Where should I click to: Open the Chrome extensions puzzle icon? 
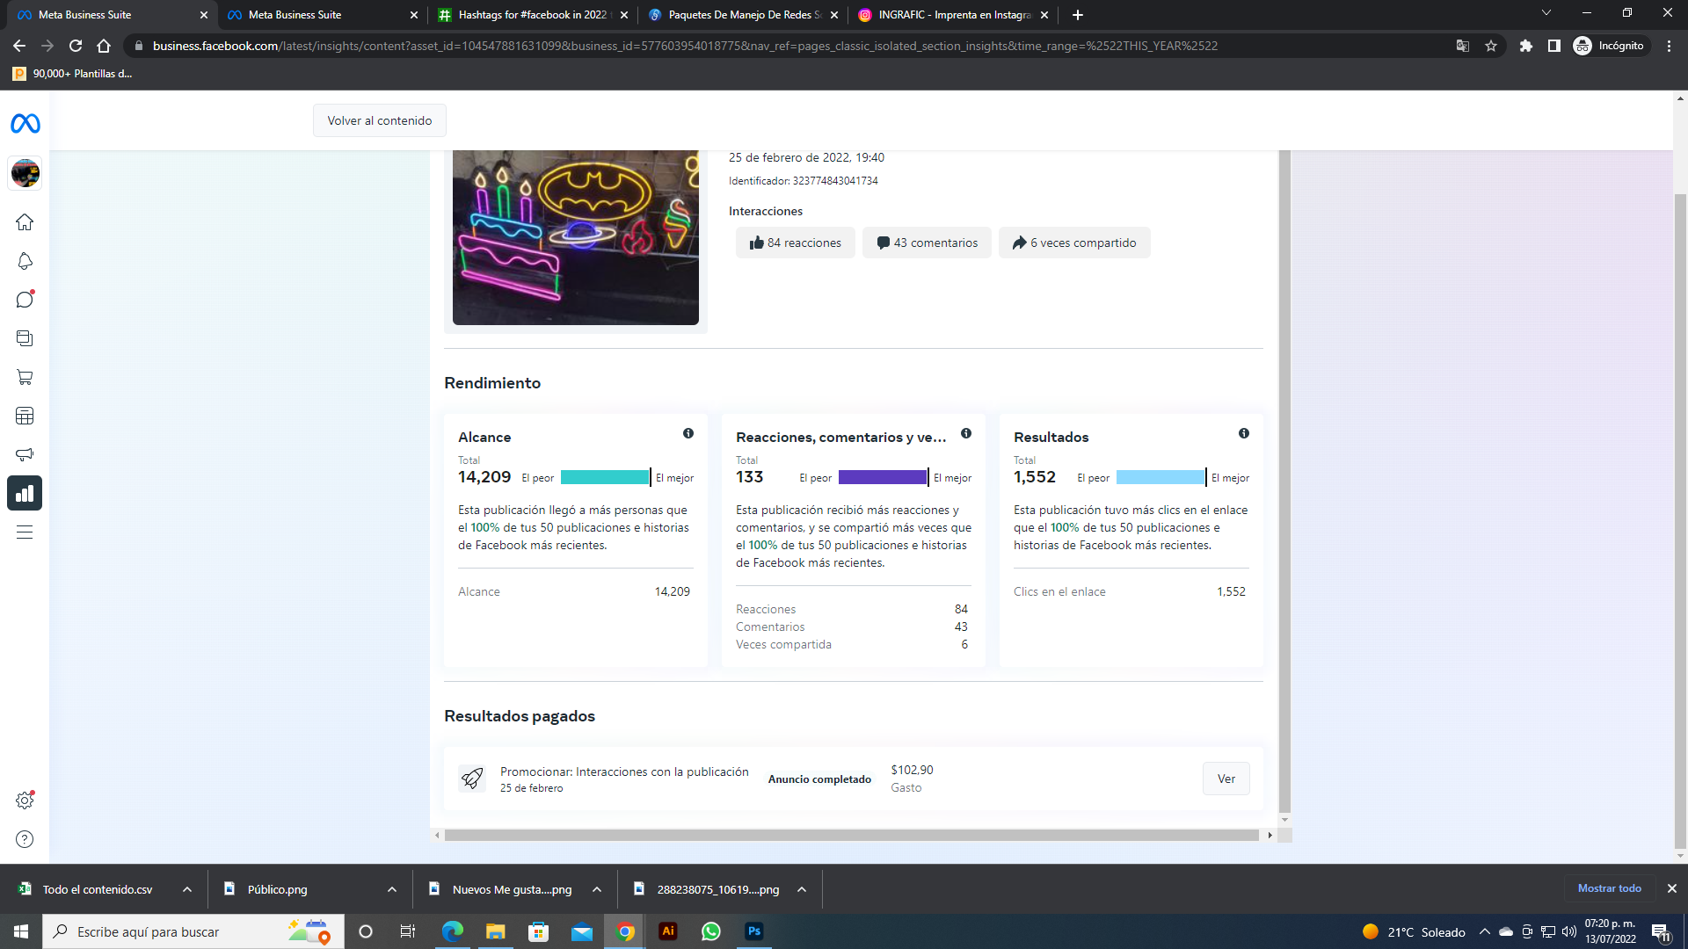click(1526, 46)
